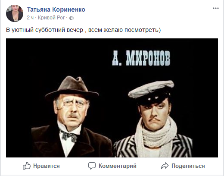The image size is (224, 176).
Task: Click the curved arrow share icon
Action: pyautogui.click(x=165, y=166)
